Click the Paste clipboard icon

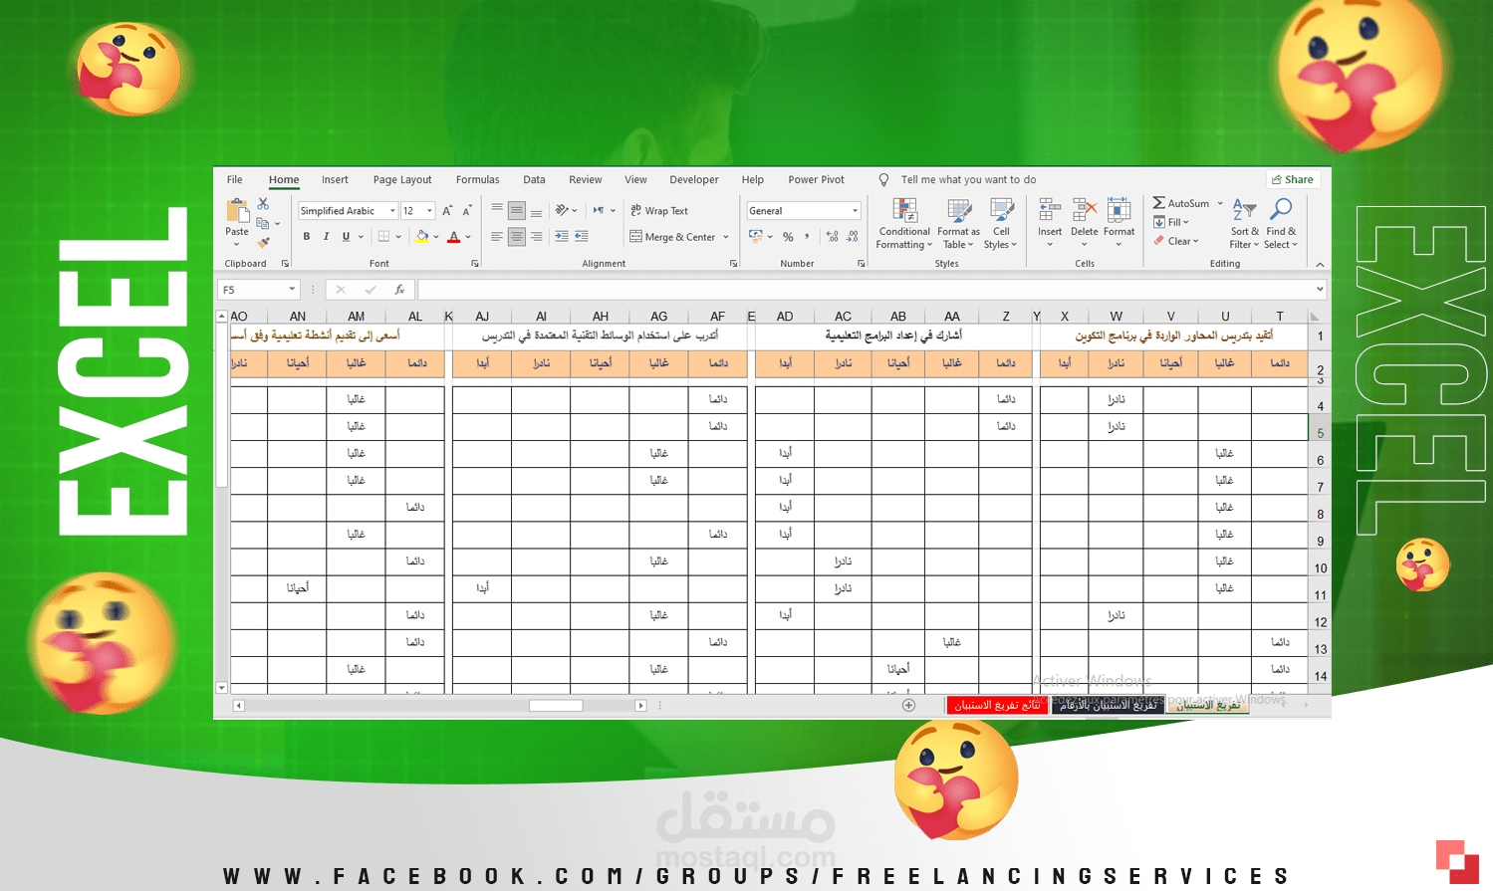pyautogui.click(x=237, y=210)
